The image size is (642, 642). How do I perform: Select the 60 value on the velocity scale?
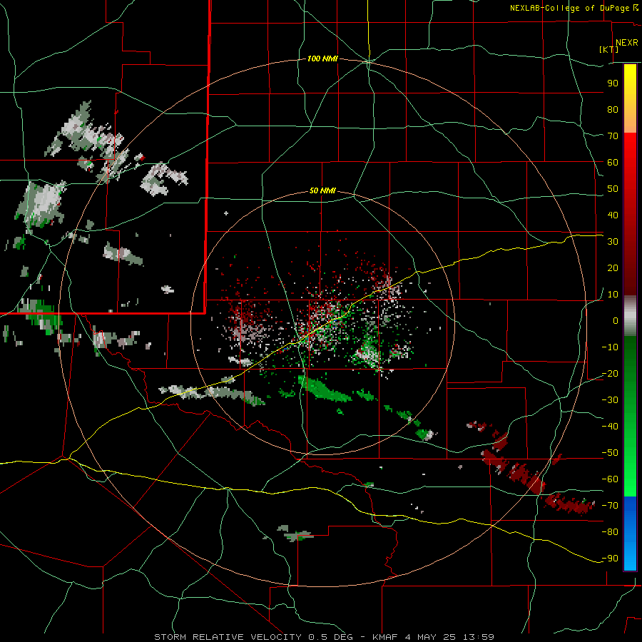pos(613,162)
